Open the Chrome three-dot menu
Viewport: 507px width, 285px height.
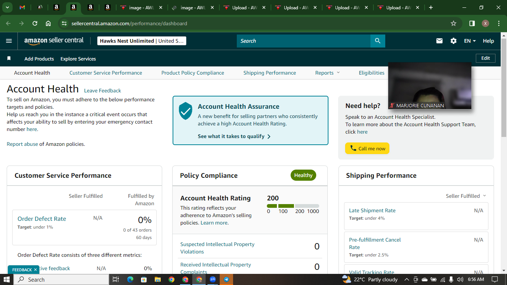pos(498,23)
